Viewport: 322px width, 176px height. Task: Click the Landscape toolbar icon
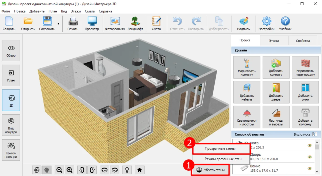pyautogui.click(x=135, y=24)
